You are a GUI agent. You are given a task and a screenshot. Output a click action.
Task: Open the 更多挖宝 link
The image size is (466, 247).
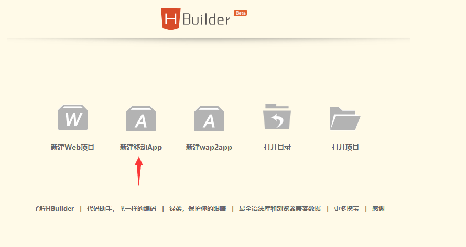[x=346, y=209]
